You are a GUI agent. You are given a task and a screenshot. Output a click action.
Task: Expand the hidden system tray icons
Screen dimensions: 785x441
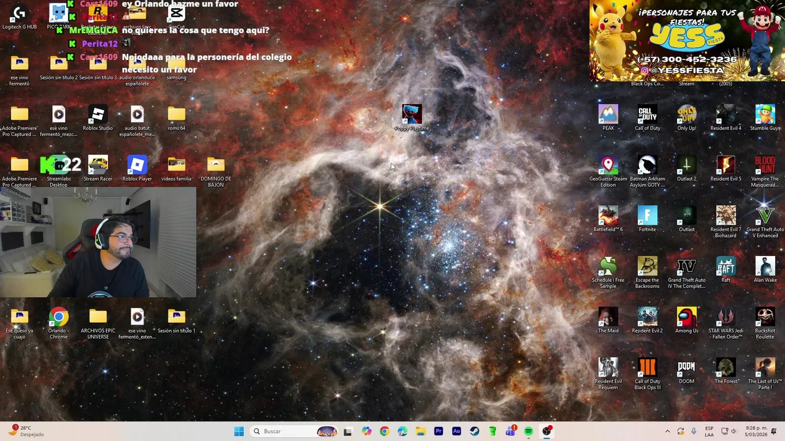(667, 431)
